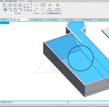Screen dimensions: 109x107
Task: Open the Twinmotion 2020 ribbon tab
Action: point(11,1)
